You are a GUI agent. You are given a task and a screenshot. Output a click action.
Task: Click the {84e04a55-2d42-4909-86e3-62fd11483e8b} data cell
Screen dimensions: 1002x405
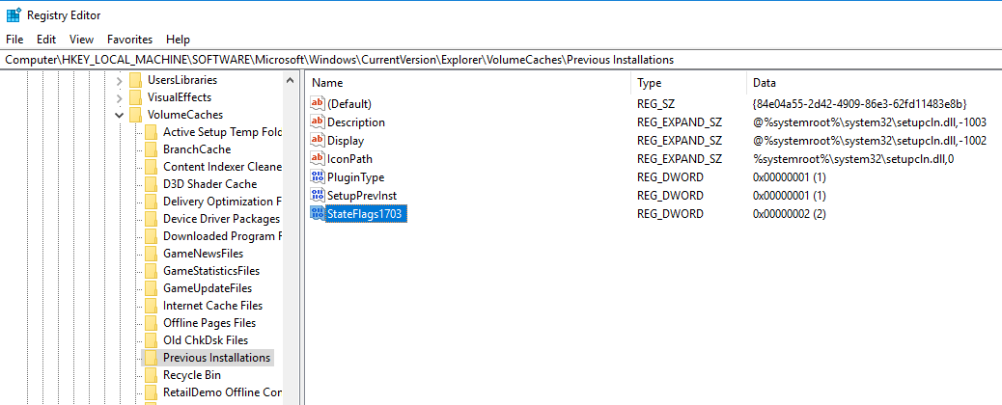[x=859, y=103]
